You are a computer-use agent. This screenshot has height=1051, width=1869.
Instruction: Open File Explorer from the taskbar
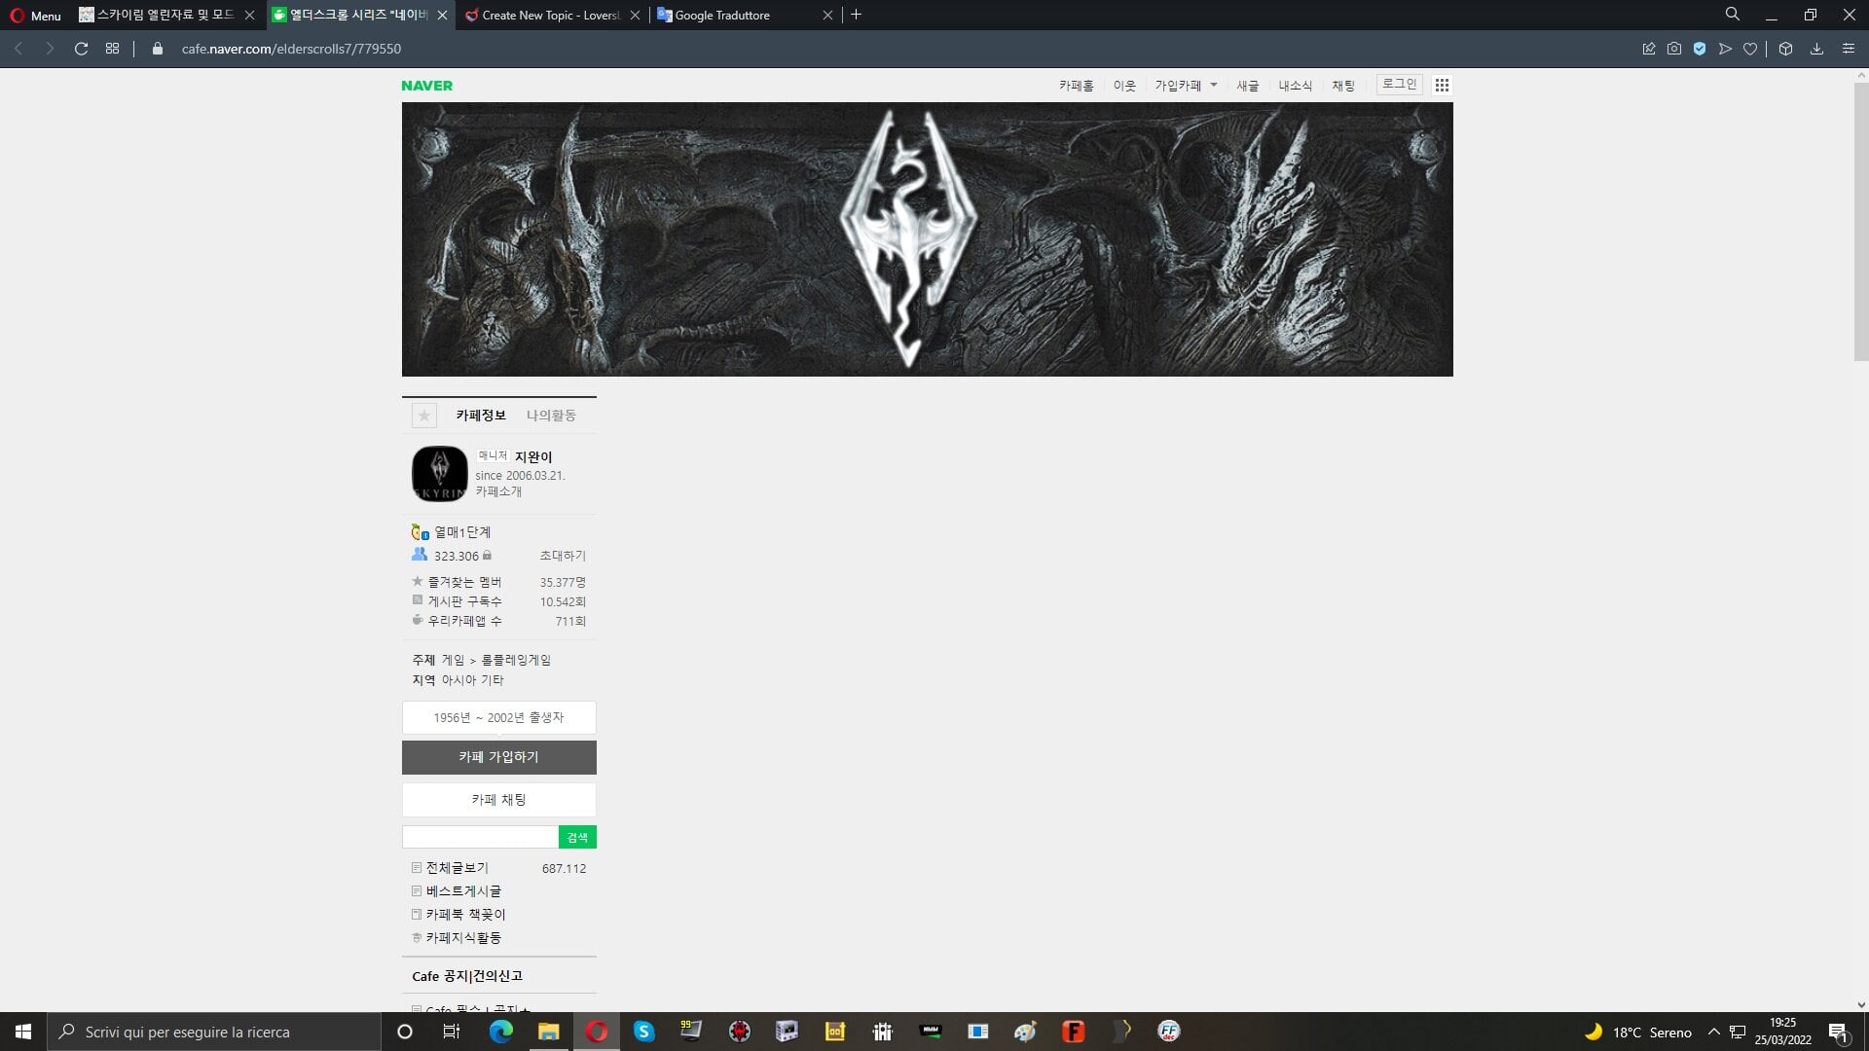click(x=549, y=1032)
